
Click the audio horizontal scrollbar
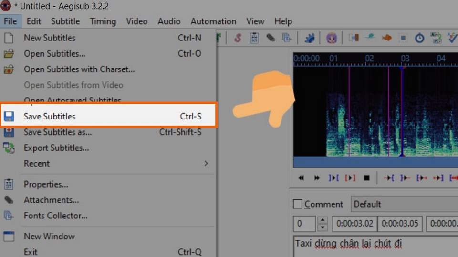click(375, 162)
